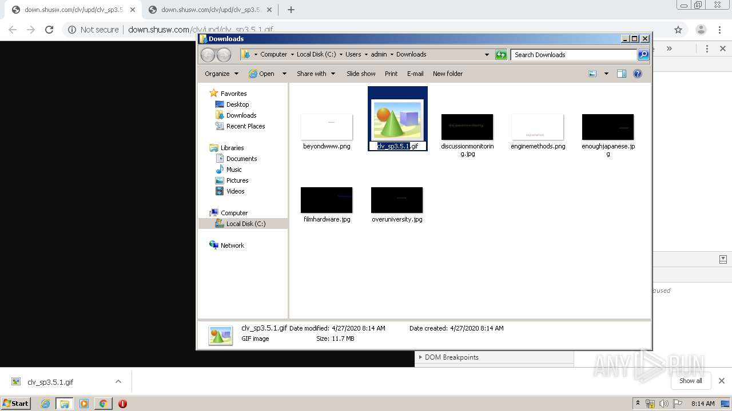Select Desktop in navigation pane
Viewport: 732px width, 411px height.
237,104
